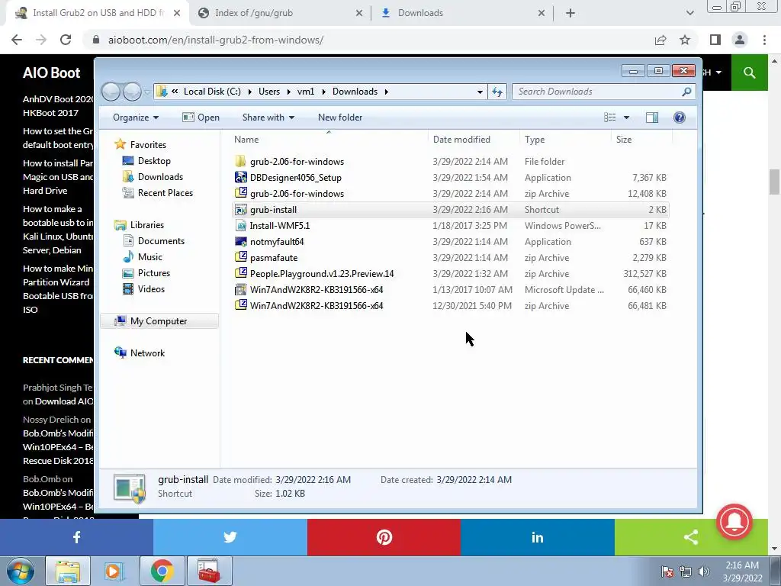The image size is (781, 586).
Task: Click the change view icon
Action: click(x=610, y=118)
